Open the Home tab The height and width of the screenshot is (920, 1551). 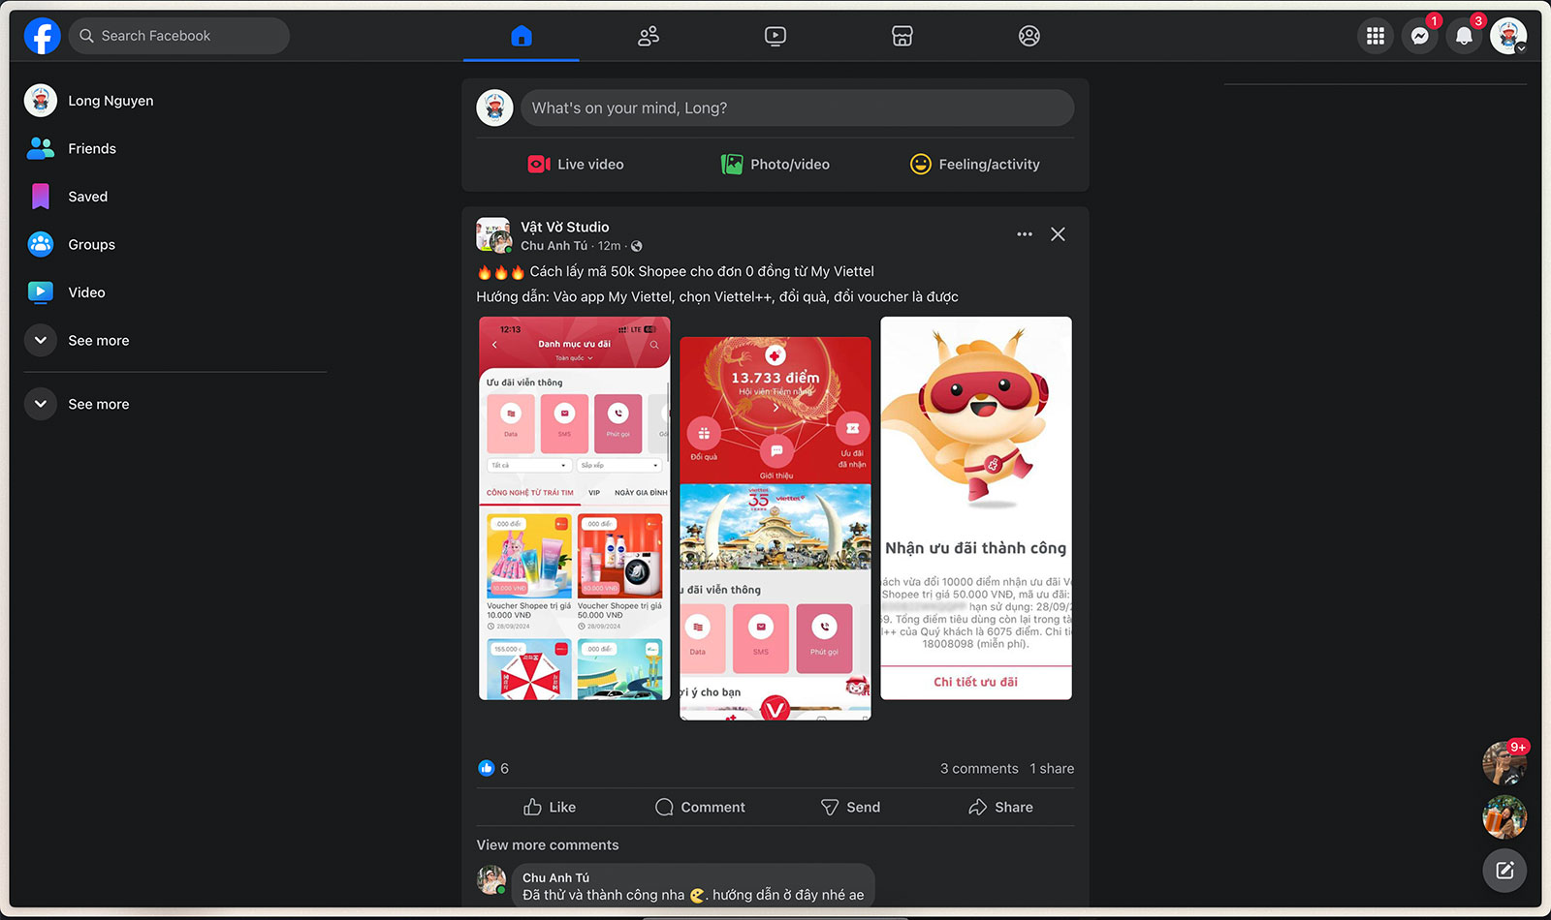521,36
